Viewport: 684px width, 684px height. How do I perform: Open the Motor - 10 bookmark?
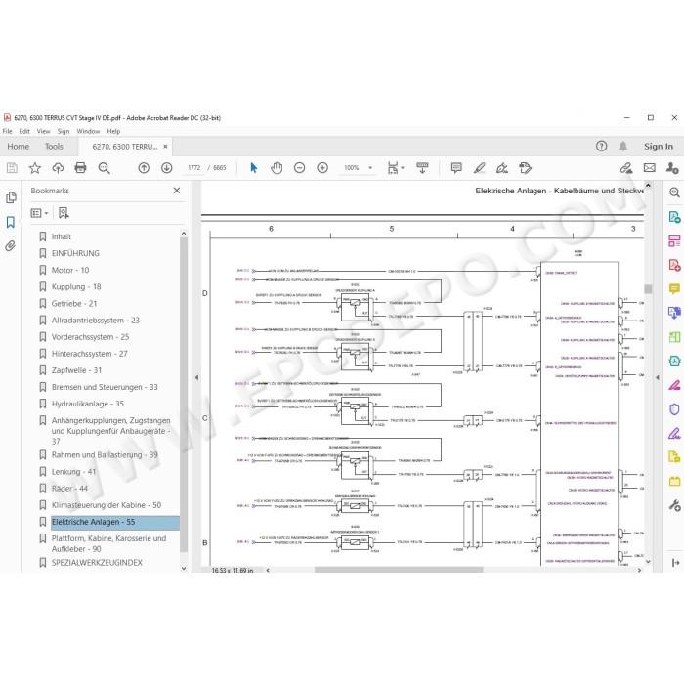(70, 270)
